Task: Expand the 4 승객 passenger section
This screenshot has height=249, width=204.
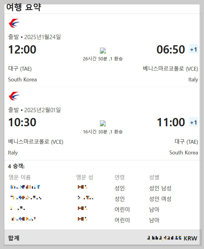Action: pos(16,166)
